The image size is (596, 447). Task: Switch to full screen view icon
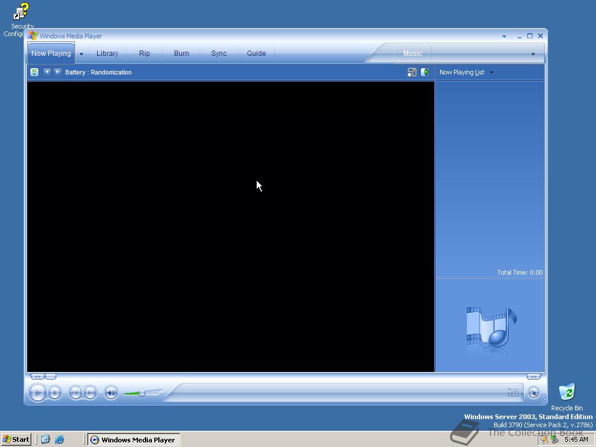[411, 72]
